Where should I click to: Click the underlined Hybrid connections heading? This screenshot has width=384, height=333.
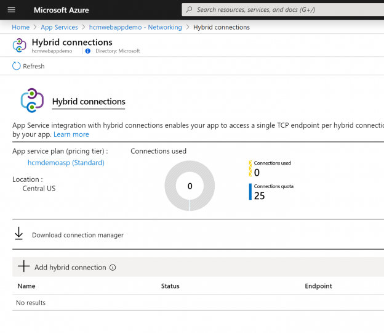tap(89, 102)
